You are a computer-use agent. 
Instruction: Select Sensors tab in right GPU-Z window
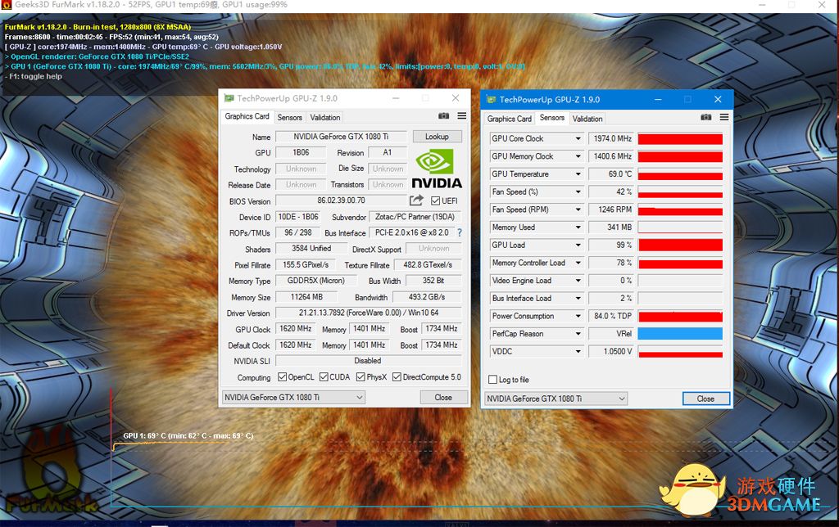[551, 118]
